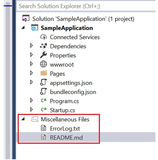Select README.md in Miscellaneous Files
158x160 pixels.
click(66, 138)
